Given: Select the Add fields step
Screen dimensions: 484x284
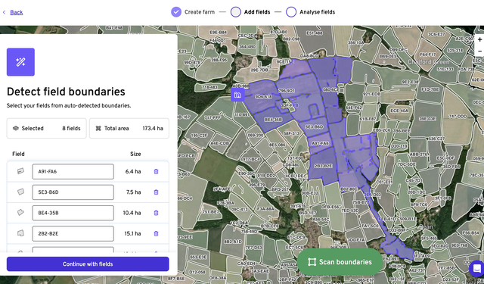Looking at the screenshot, I should coord(250,12).
